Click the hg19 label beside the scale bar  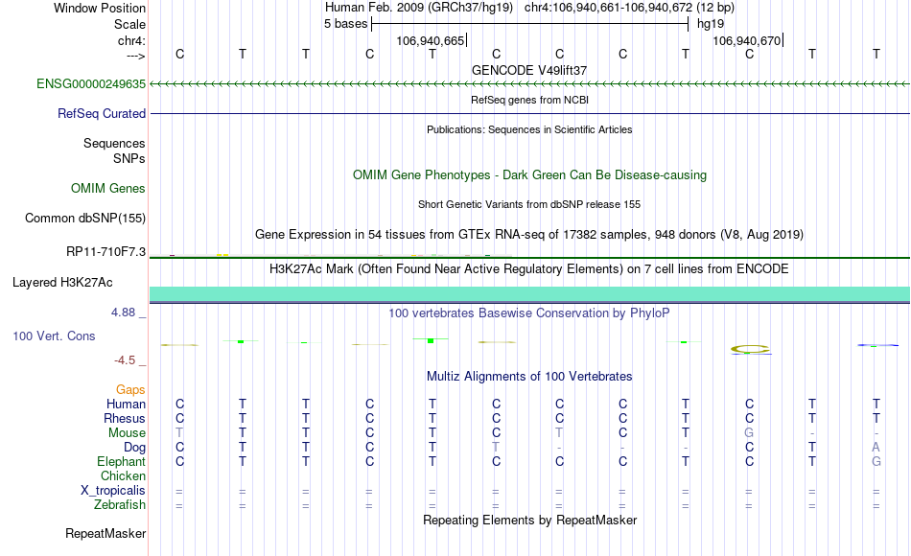tap(711, 24)
